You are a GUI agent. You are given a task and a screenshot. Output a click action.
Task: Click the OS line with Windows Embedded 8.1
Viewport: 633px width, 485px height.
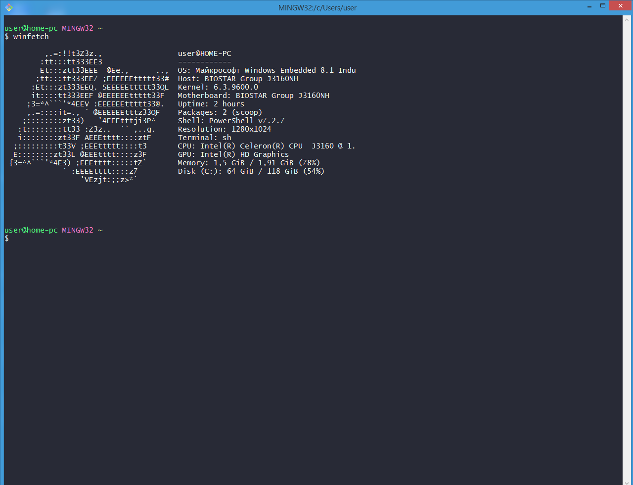267,70
